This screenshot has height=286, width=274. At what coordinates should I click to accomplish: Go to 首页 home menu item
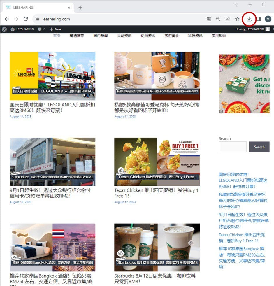(57, 36)
